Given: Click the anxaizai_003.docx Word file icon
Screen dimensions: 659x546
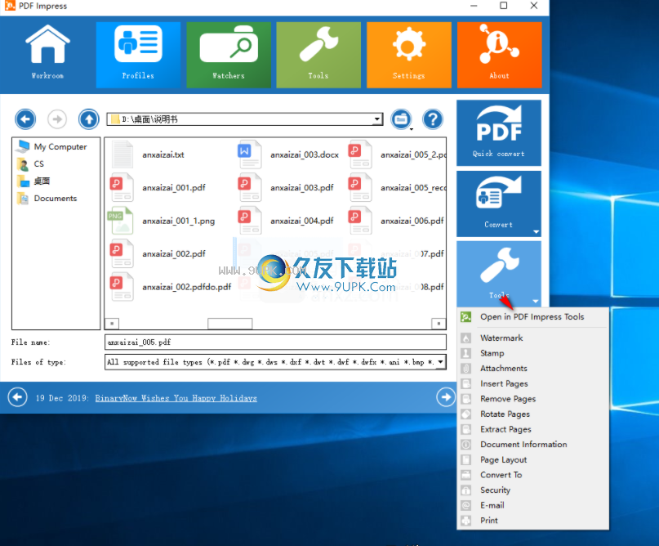Looking at the screenshot, I should [250, 154].
